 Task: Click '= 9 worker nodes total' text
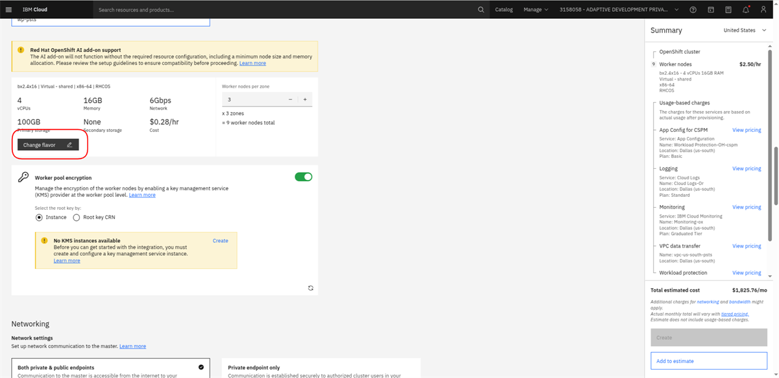(248, 123)
